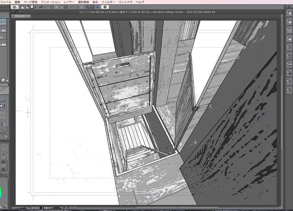Undo the last action with the Undo arrow
Screen dimensions: 293x211
point(41,7)
